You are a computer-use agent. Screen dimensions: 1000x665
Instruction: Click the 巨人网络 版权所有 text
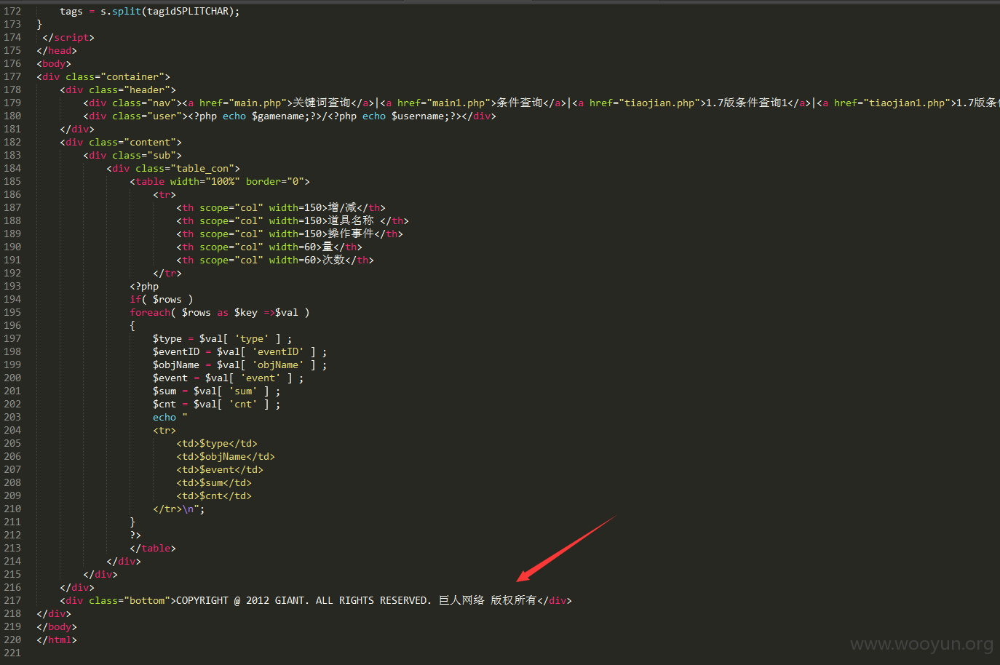point(488,600)
